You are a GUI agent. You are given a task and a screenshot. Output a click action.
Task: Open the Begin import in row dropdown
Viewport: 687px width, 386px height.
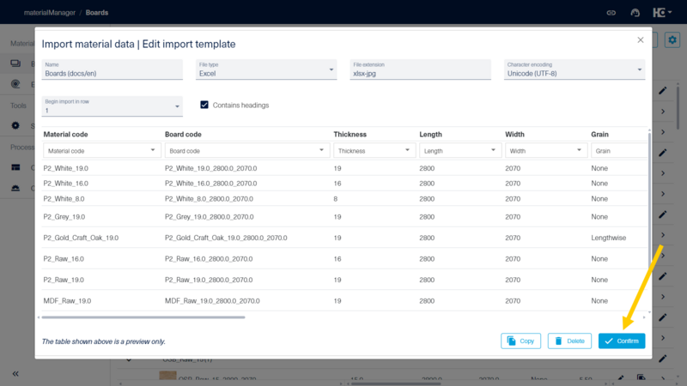point(112,106)
